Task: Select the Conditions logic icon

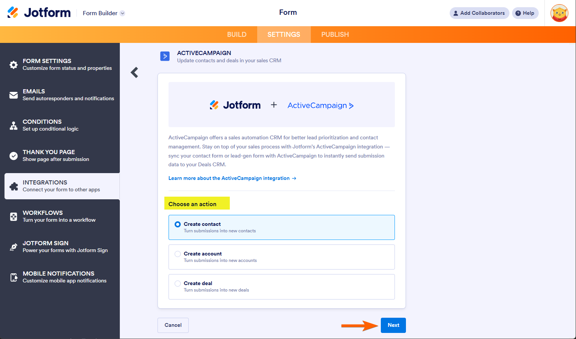Action: (x=14, y=125)
